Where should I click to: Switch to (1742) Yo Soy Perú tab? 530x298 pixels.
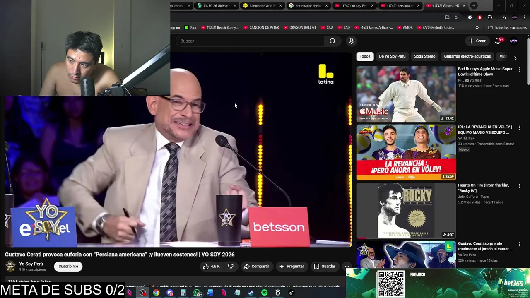(x=354, y=6)
